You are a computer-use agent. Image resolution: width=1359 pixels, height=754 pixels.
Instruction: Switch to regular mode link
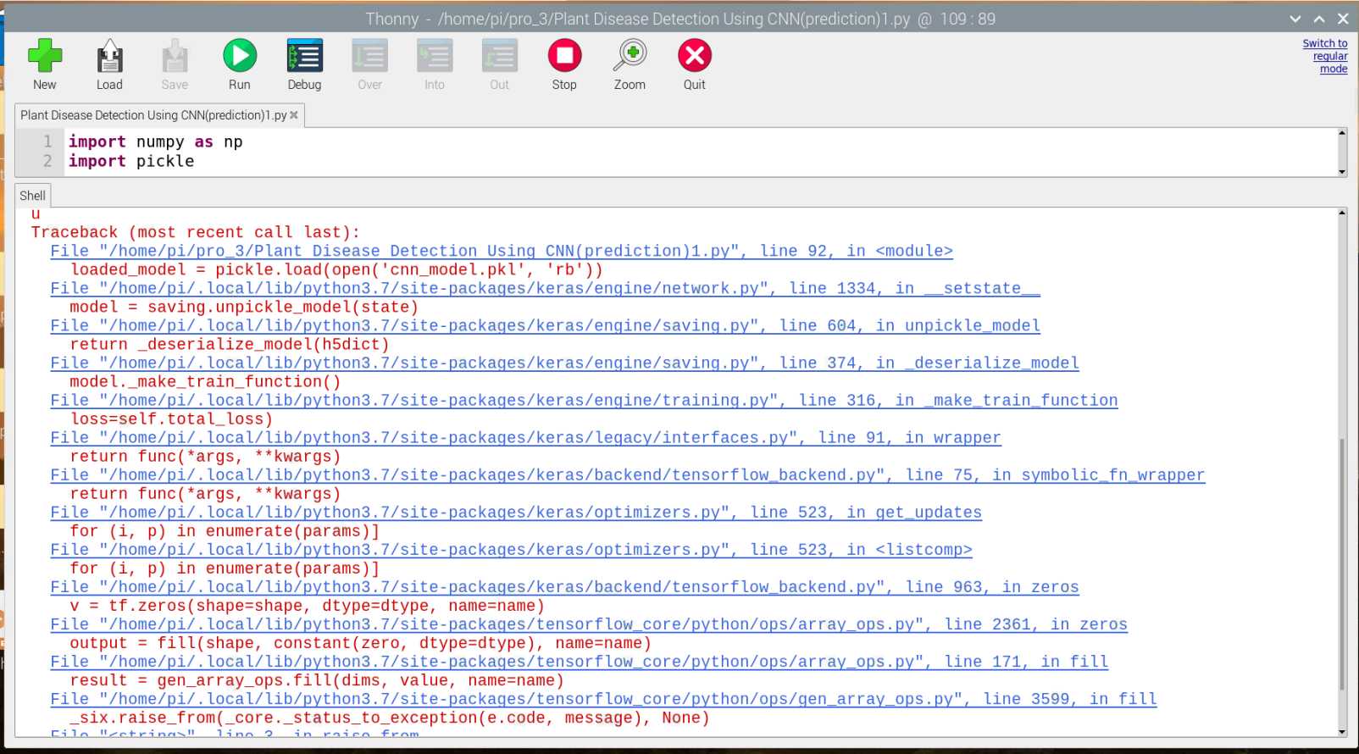[x=1325, y=56]
